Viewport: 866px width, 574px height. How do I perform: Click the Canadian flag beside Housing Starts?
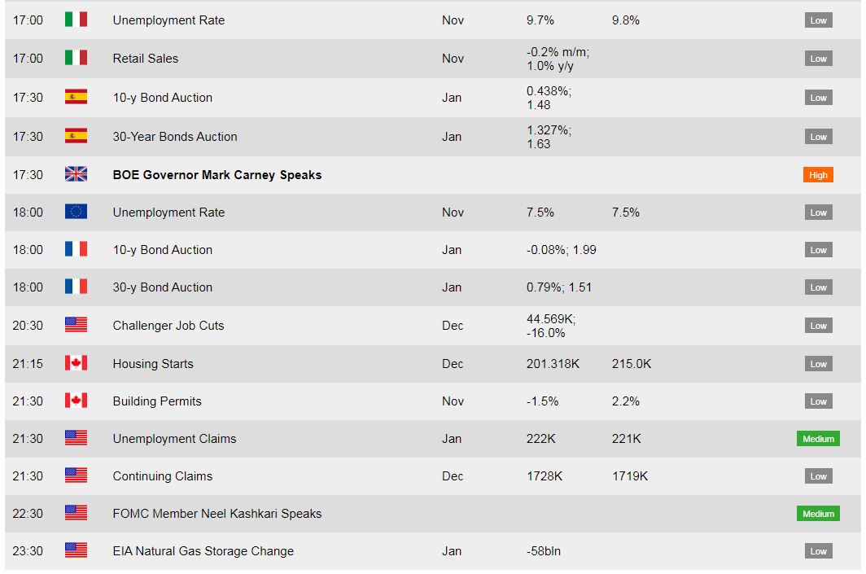coord(76,363)
